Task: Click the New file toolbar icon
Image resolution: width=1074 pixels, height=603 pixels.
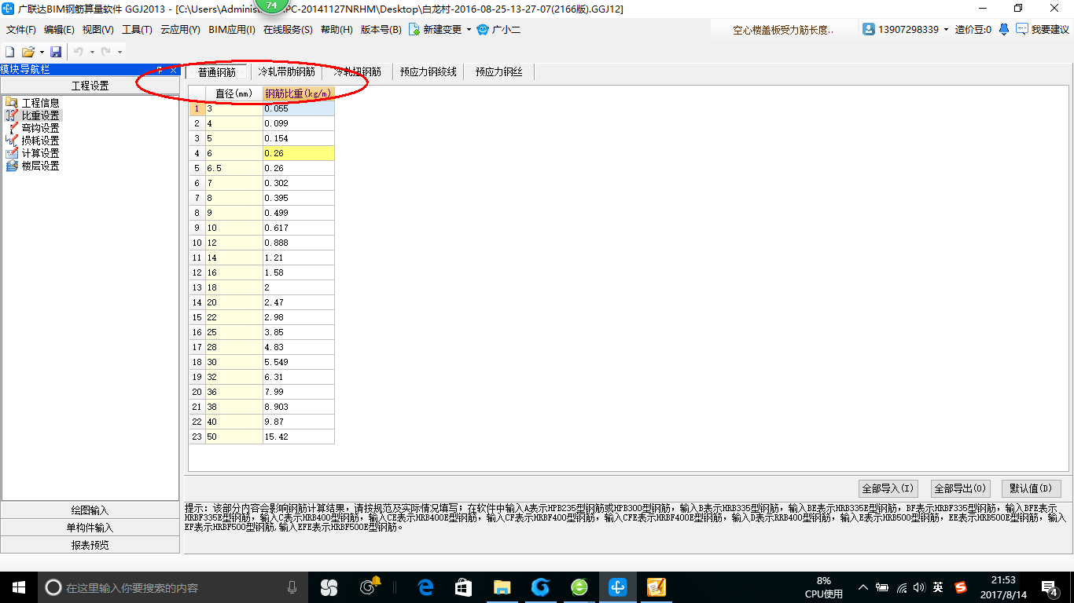Action: (x=10, y=52)
